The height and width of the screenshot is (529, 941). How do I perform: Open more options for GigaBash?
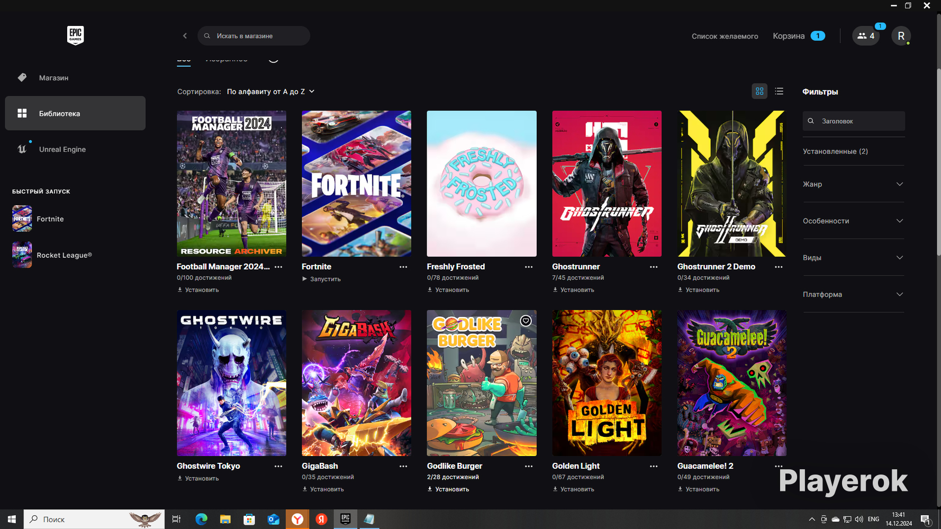point(403,467)
